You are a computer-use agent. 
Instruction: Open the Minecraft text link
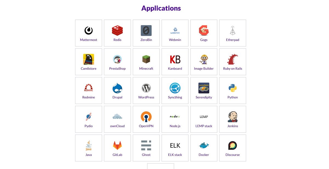pyautogui.click(x=146, y=69)
